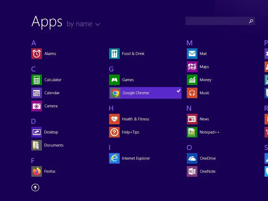268x201 pixels.
Task: Click the 'Desktop' label text
Action: tap(51, 132)
